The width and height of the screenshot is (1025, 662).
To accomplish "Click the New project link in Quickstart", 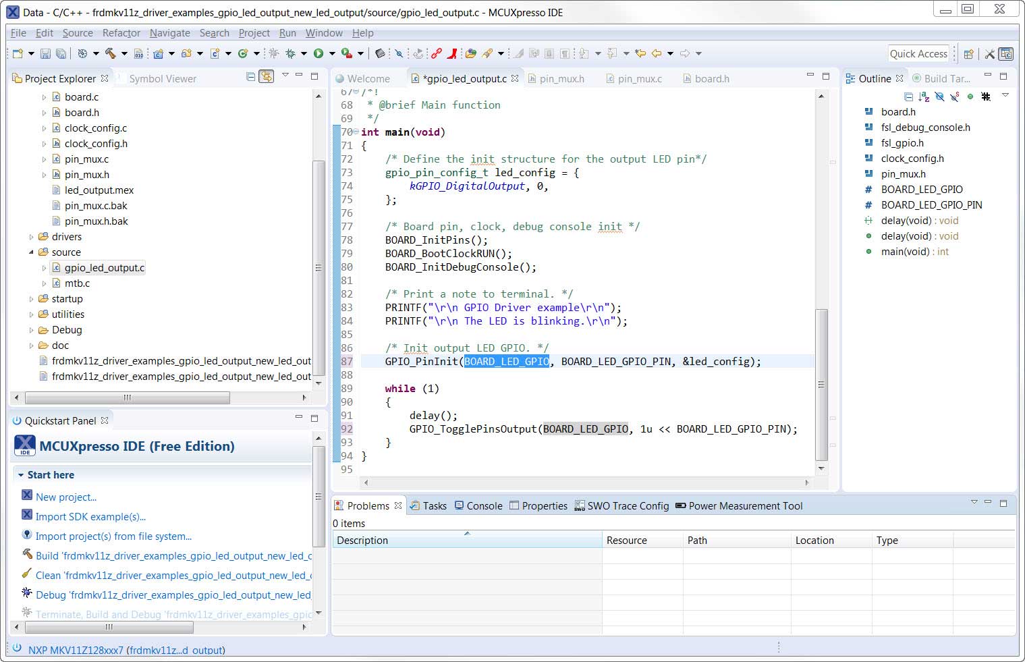I will tap(66, 497).
